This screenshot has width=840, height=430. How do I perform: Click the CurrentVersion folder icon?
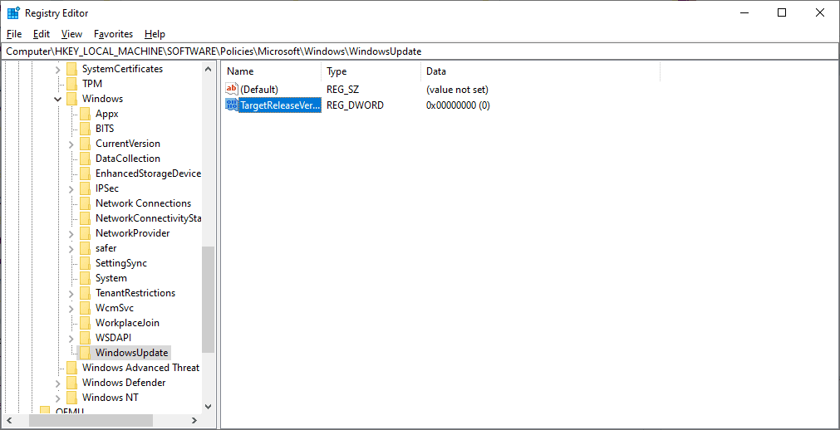click(86, 144)
